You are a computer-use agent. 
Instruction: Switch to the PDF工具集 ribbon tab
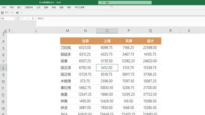pos(79,7)
